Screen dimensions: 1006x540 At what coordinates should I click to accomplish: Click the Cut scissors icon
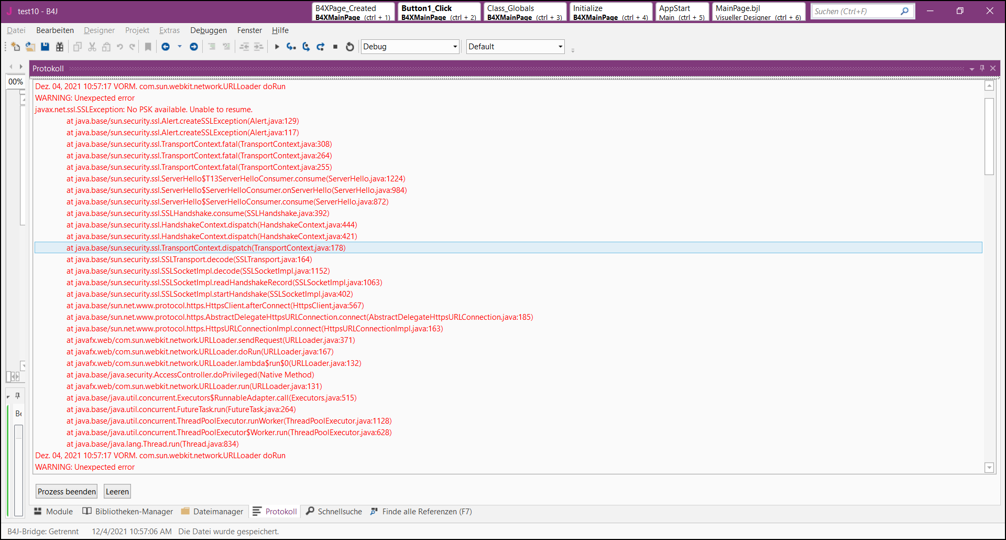[x=92, y=47]
